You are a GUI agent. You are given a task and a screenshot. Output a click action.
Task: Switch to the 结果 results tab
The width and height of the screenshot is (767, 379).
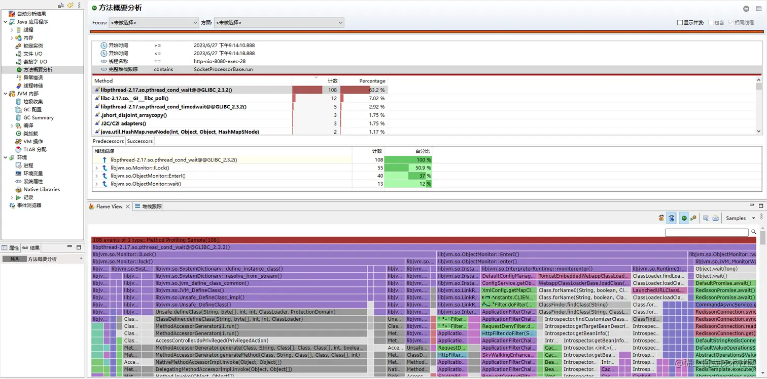coord(31,248)
